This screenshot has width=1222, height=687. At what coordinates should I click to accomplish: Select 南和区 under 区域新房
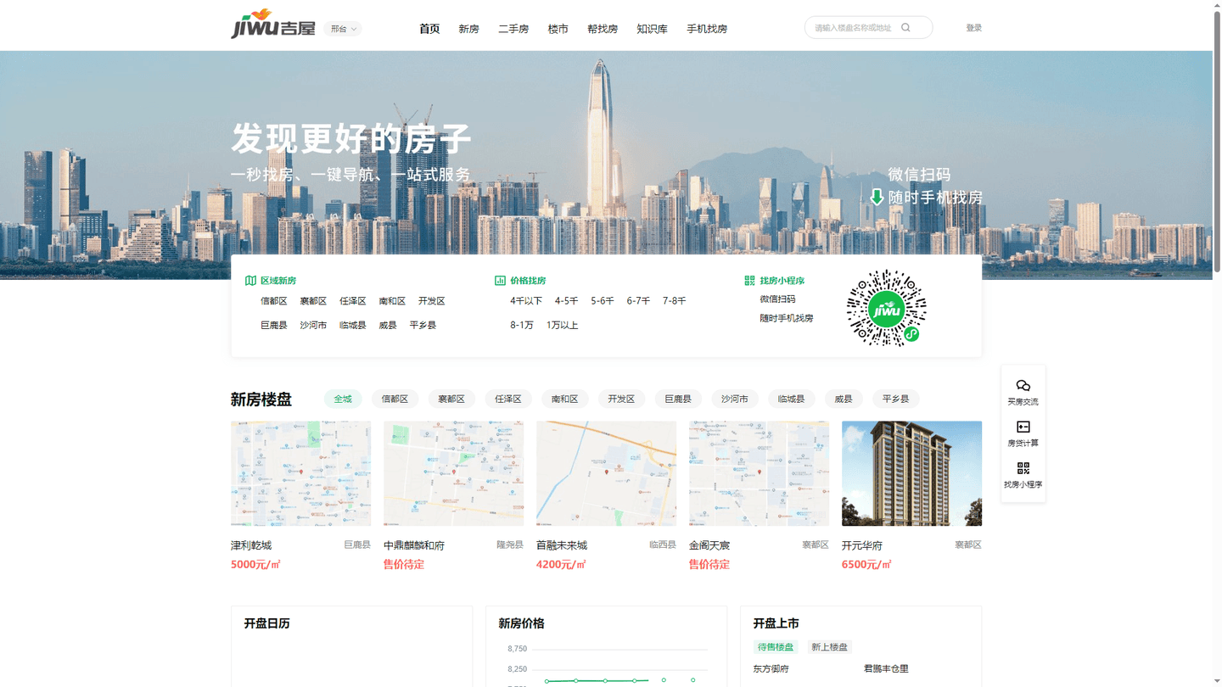coord(392,301)
